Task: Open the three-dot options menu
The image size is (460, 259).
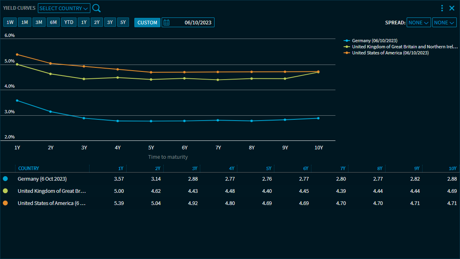Action: 442,8
